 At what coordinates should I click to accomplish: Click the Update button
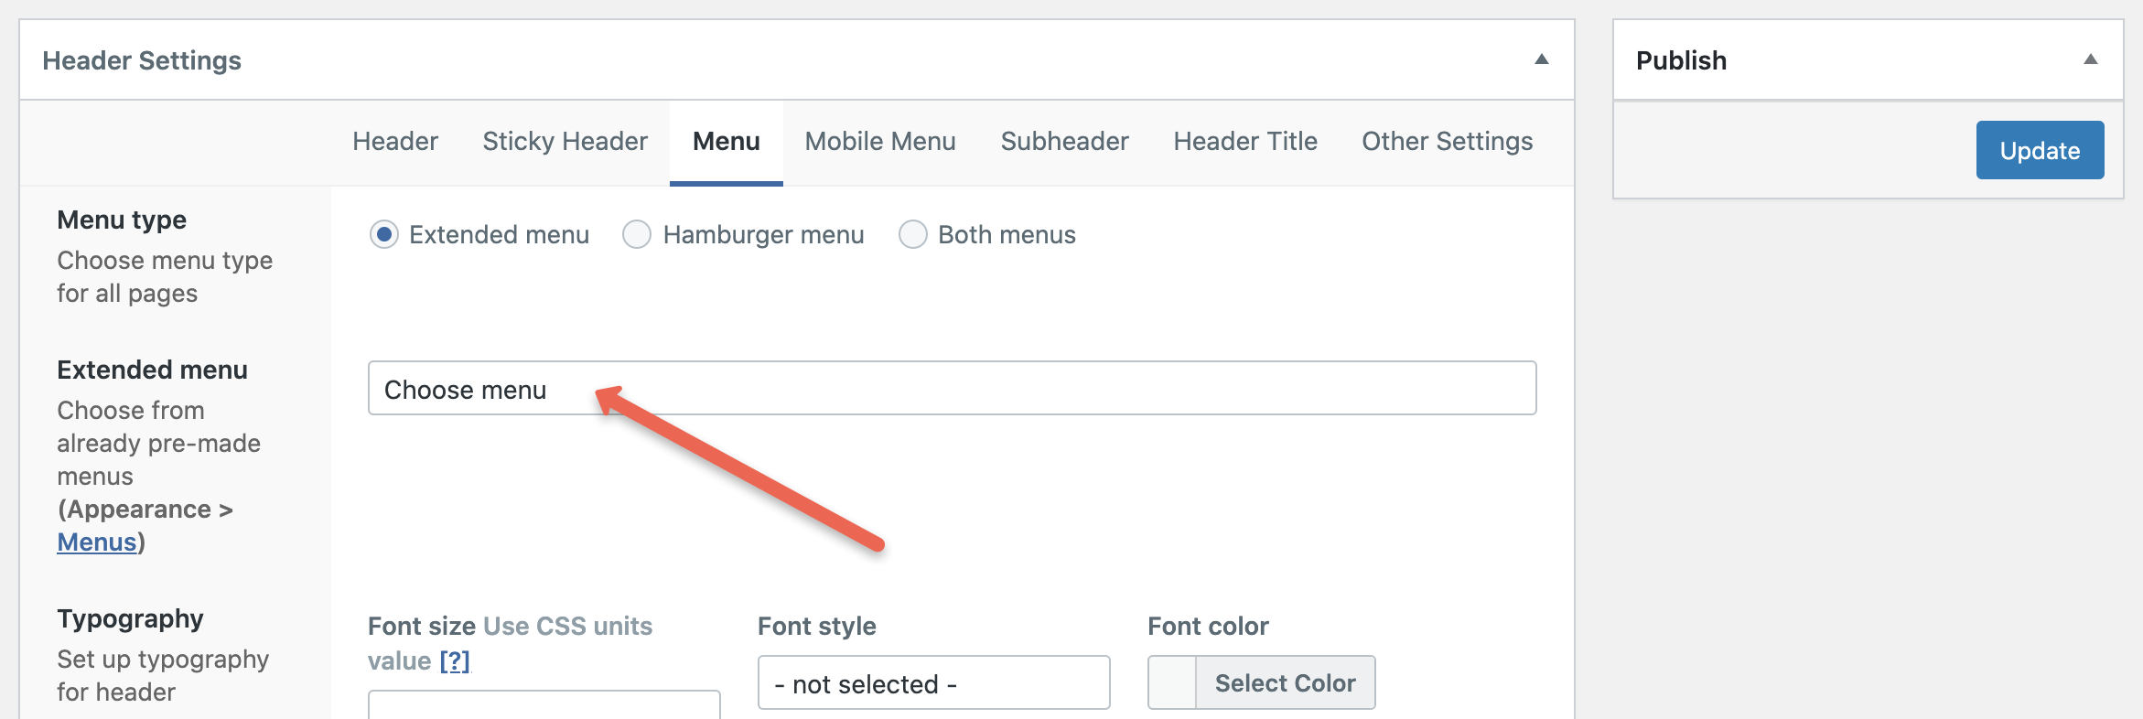(x=2040, y=150)
